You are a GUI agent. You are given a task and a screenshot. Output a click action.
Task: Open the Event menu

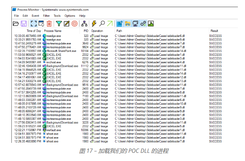click(x=36, y=16)
